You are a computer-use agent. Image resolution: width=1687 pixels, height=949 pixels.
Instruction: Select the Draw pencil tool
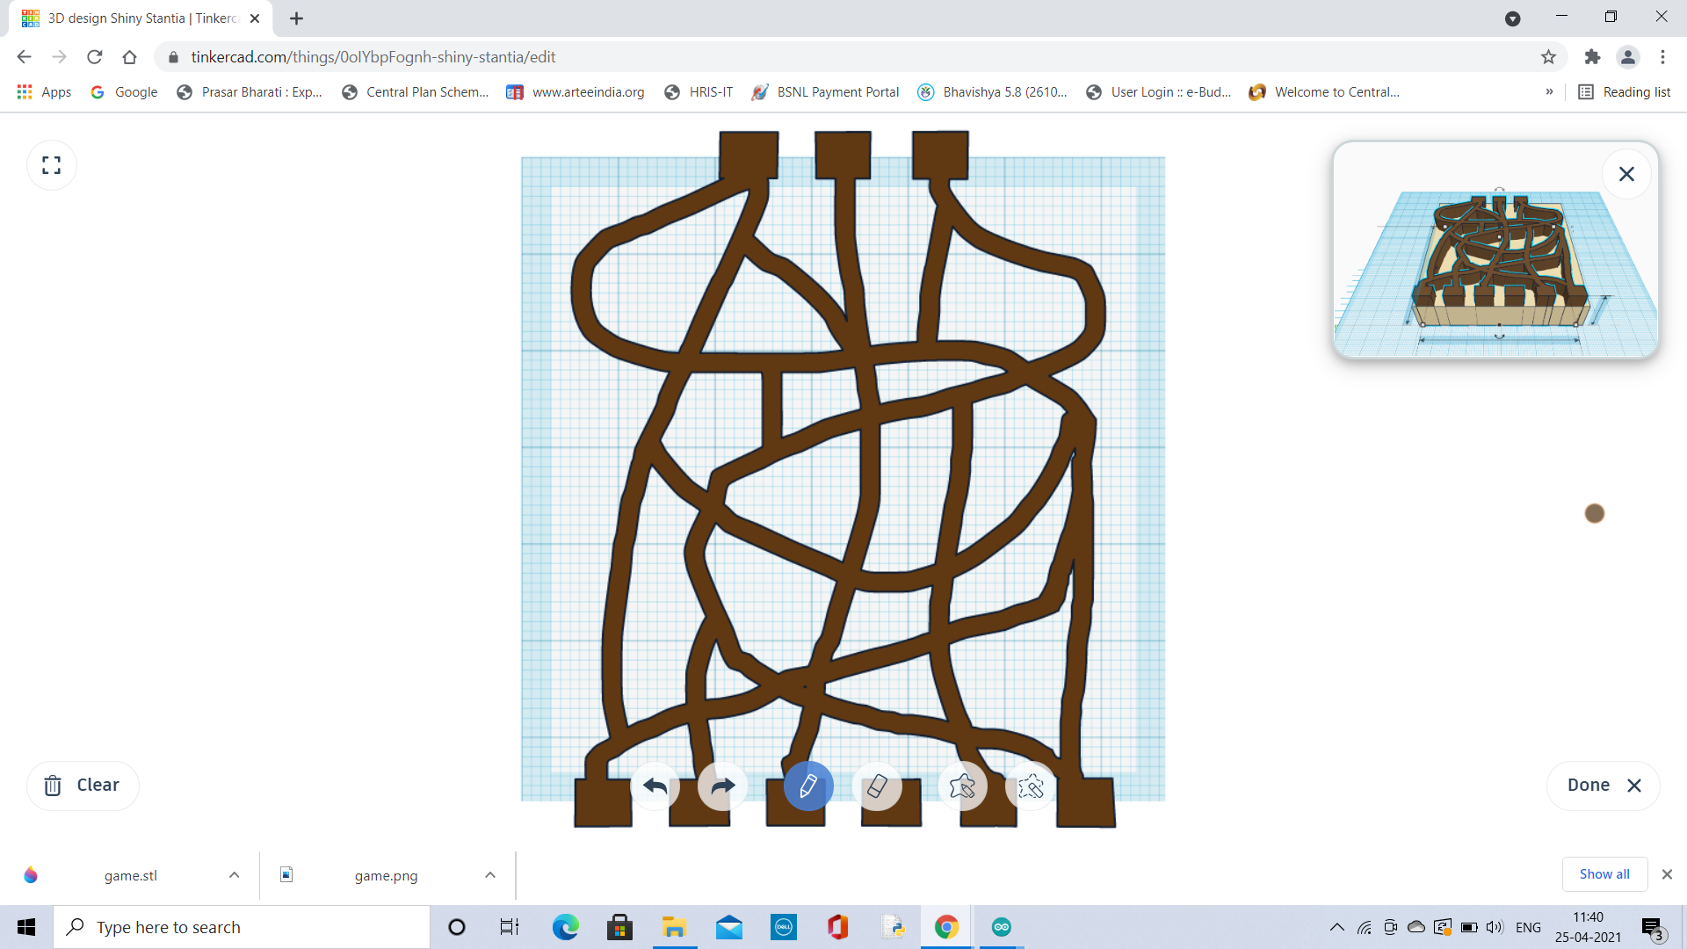tap(808, 786)
